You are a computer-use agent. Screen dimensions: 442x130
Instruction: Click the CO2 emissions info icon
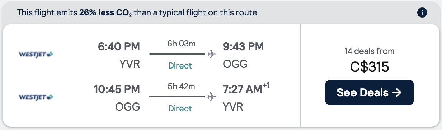422,13
